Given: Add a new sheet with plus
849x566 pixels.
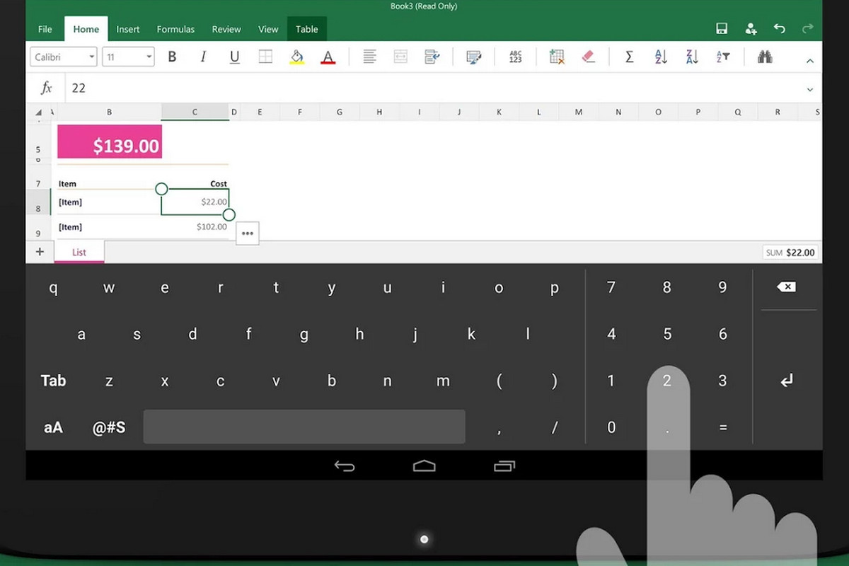Looking at the screenshot, I should point(40,252).
